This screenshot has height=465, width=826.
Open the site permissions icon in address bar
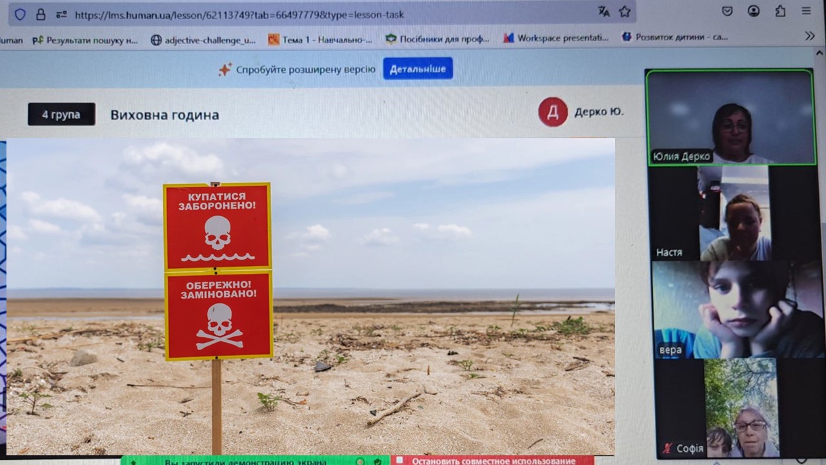pos(61,14)
